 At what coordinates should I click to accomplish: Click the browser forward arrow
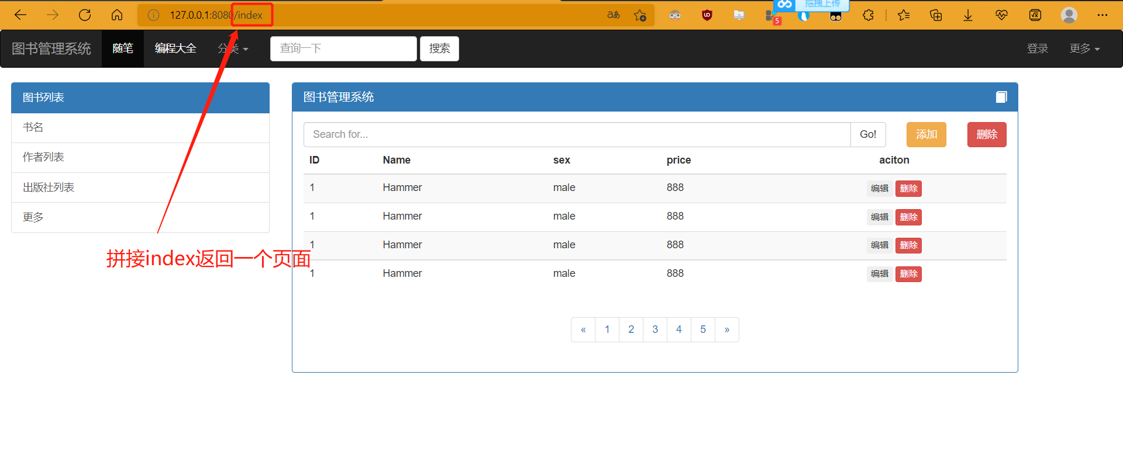(53, 15)
